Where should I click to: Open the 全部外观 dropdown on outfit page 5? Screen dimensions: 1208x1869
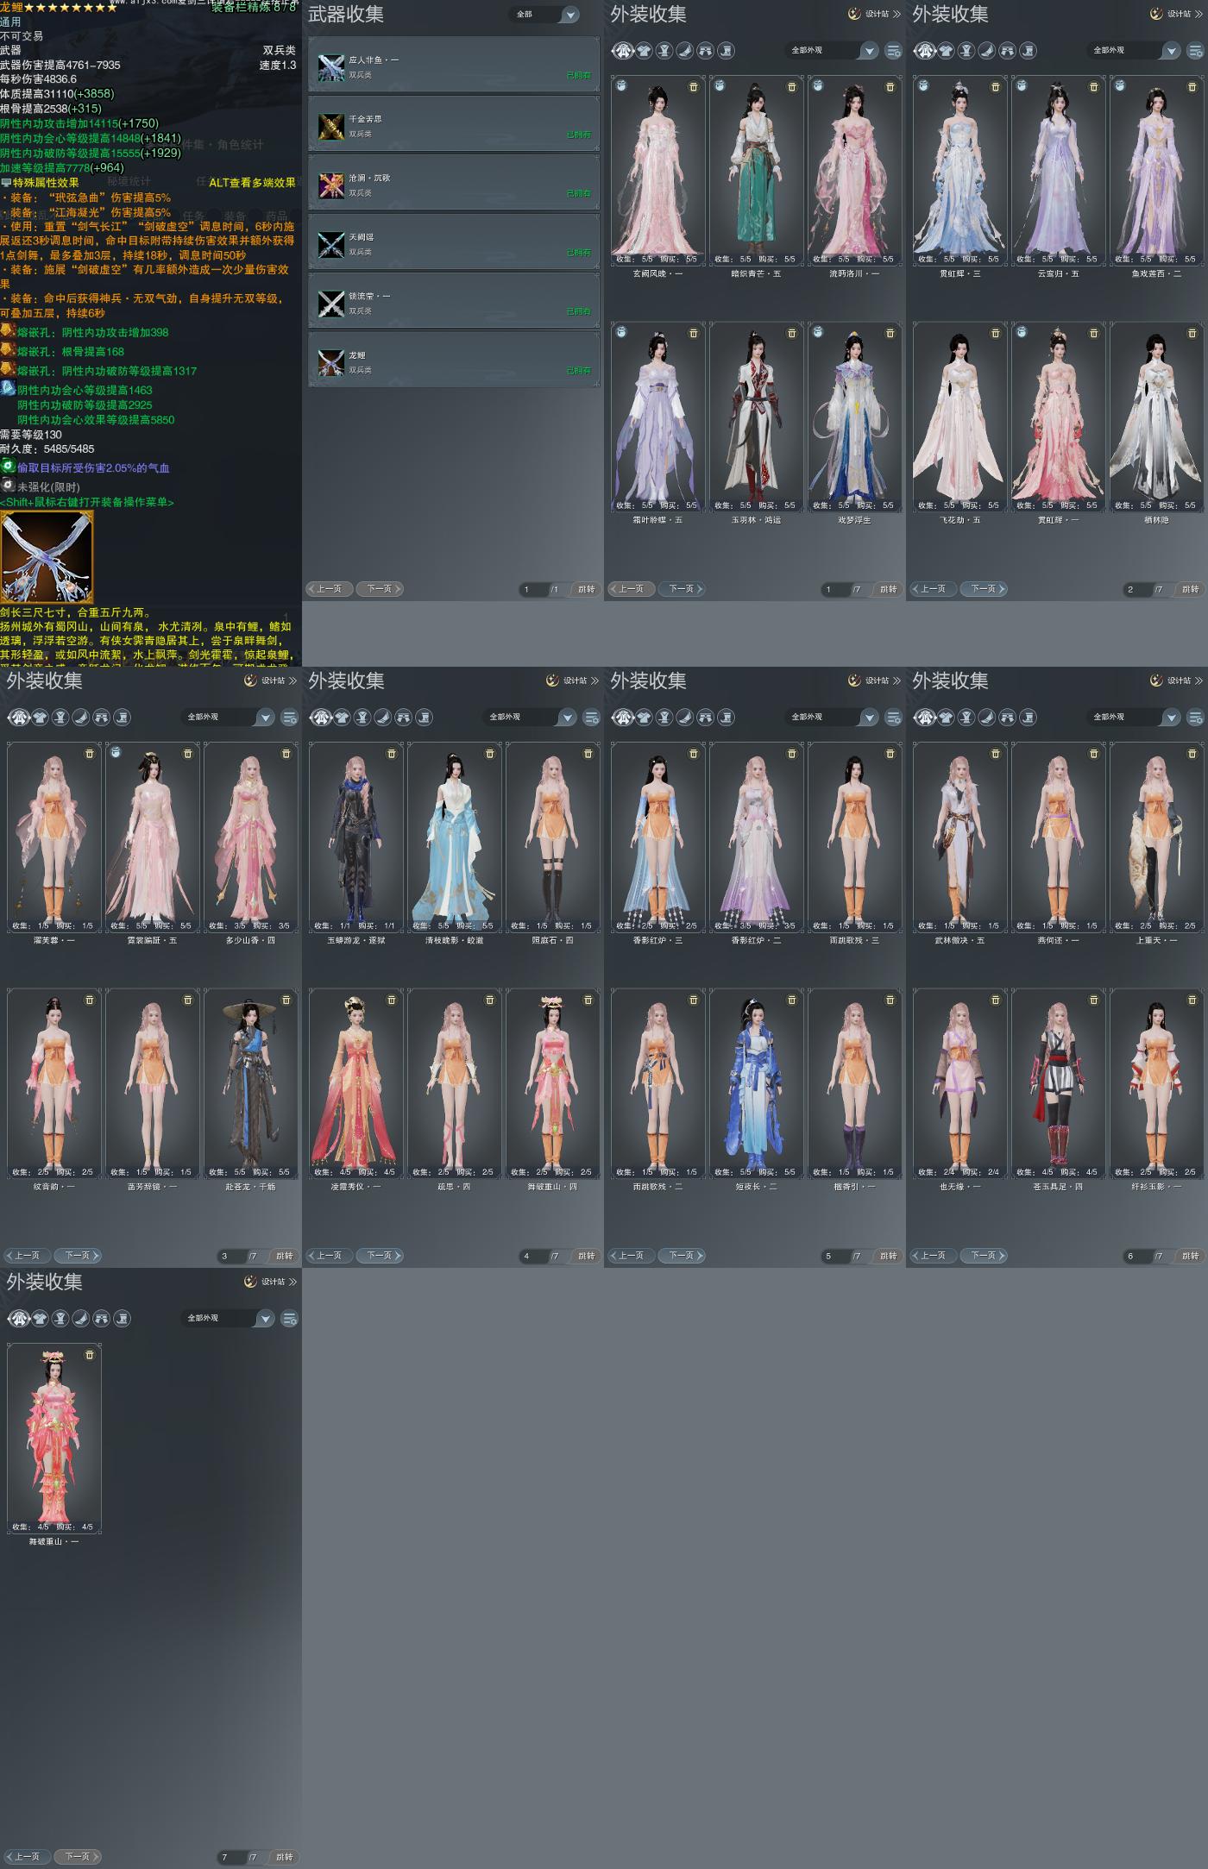point(832,718)
